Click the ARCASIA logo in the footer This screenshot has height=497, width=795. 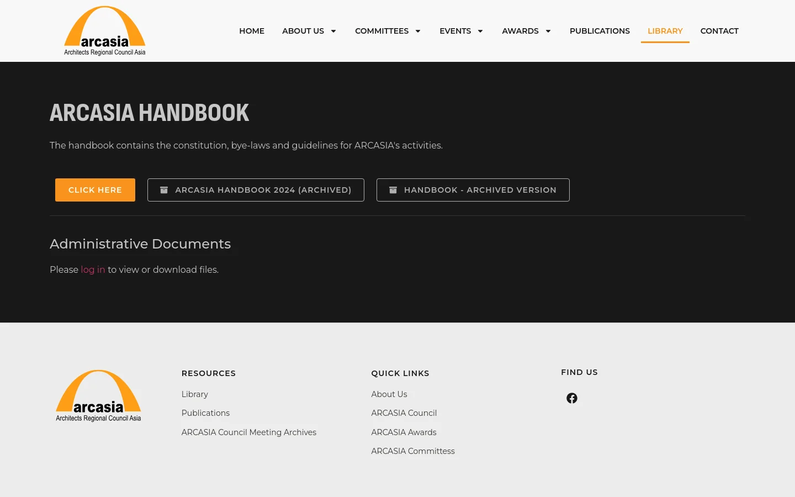click(98, 396)
